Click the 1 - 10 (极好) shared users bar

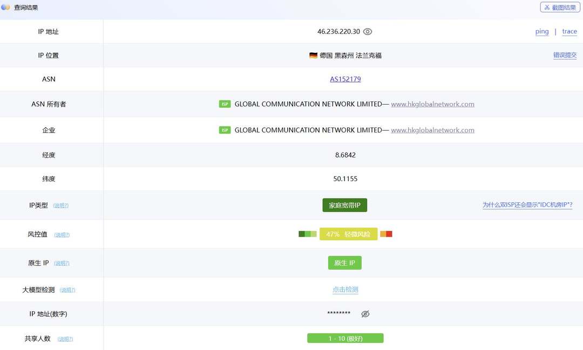click(345, 339)
